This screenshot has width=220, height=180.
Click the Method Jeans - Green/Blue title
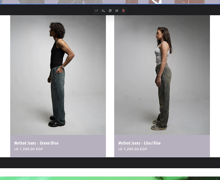(x=36, y=143)
